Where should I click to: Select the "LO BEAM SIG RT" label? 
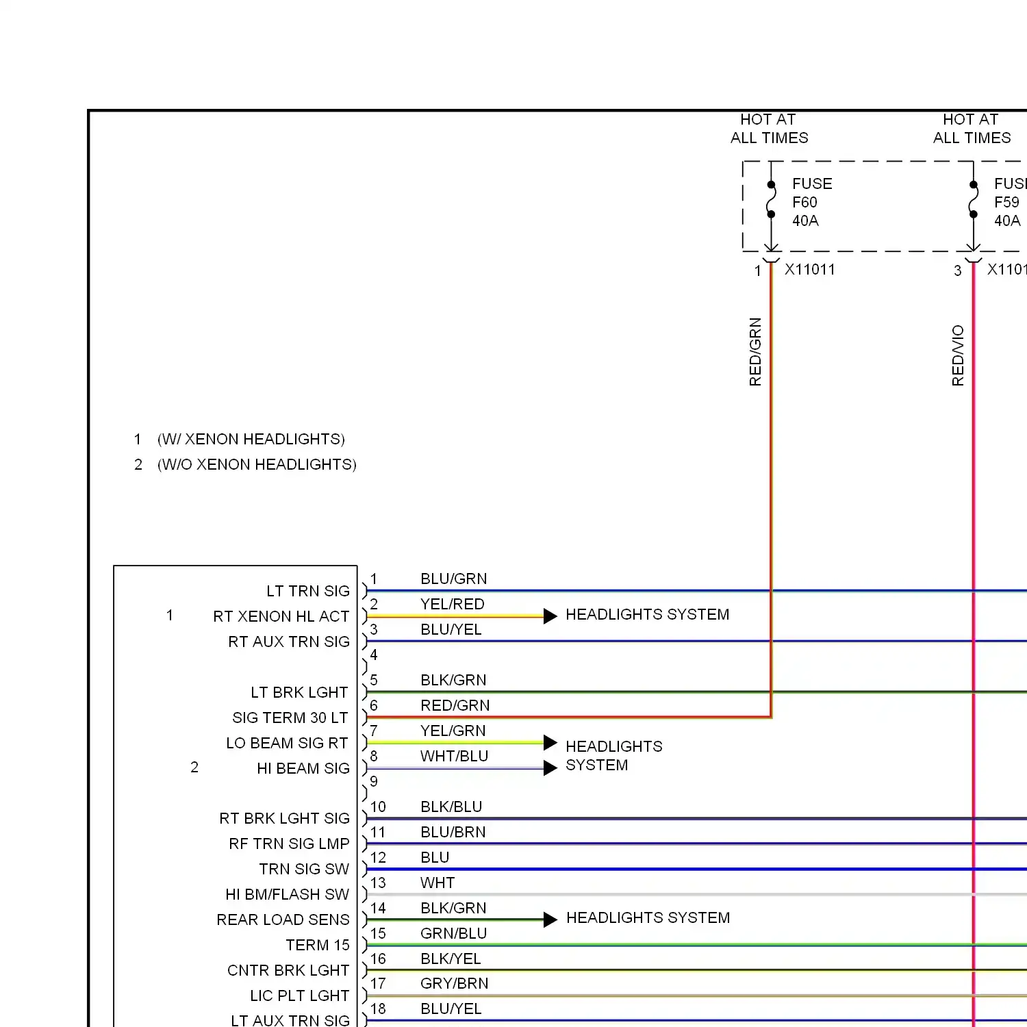tap(287, 743)
